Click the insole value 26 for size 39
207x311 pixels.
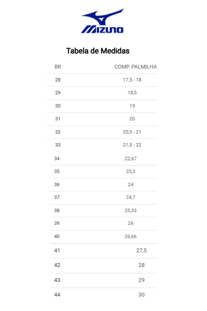click(131, 223)
